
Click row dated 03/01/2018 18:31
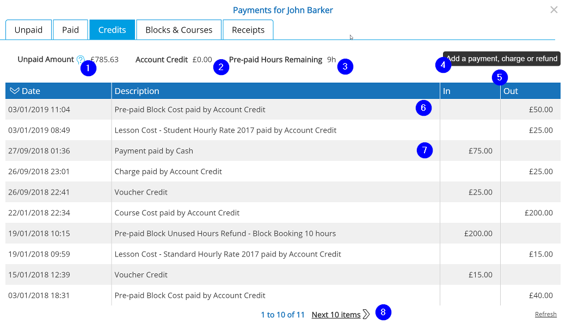tap(283, 296)
